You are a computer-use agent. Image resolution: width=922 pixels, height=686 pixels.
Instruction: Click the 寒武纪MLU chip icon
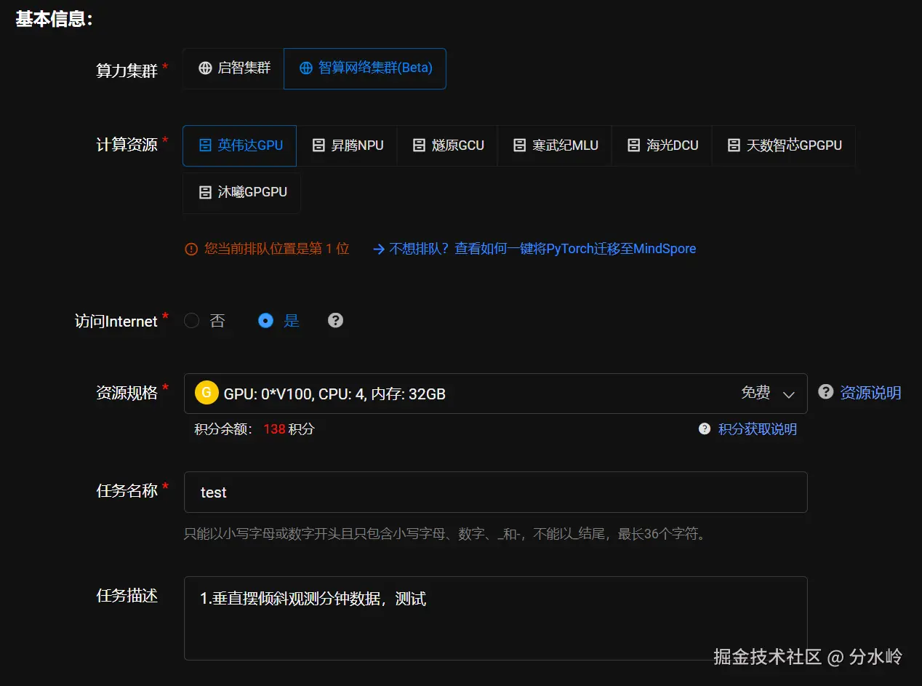[x=519, y=145]
